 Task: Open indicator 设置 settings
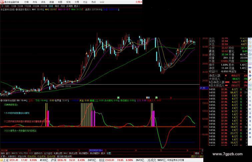pos(109,153)
